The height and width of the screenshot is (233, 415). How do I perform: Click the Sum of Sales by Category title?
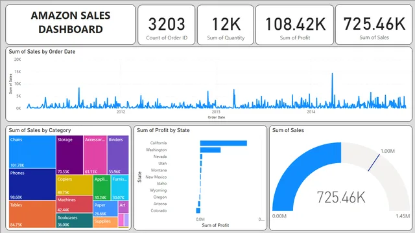(40, 130)
